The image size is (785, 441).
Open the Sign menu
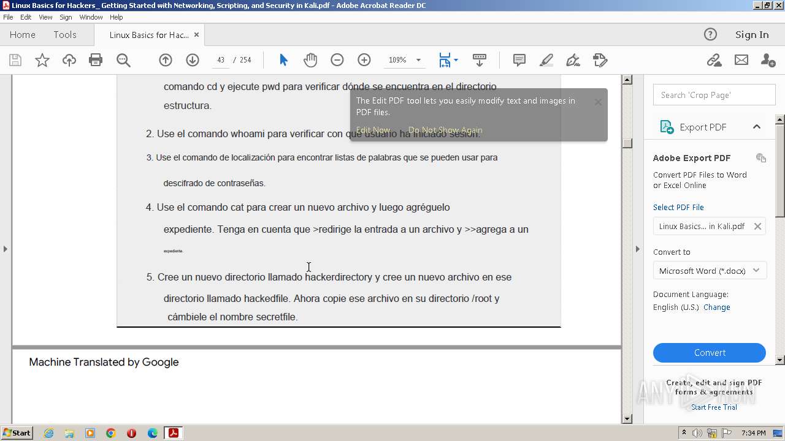pyautogui.click(x=66, y=17)
